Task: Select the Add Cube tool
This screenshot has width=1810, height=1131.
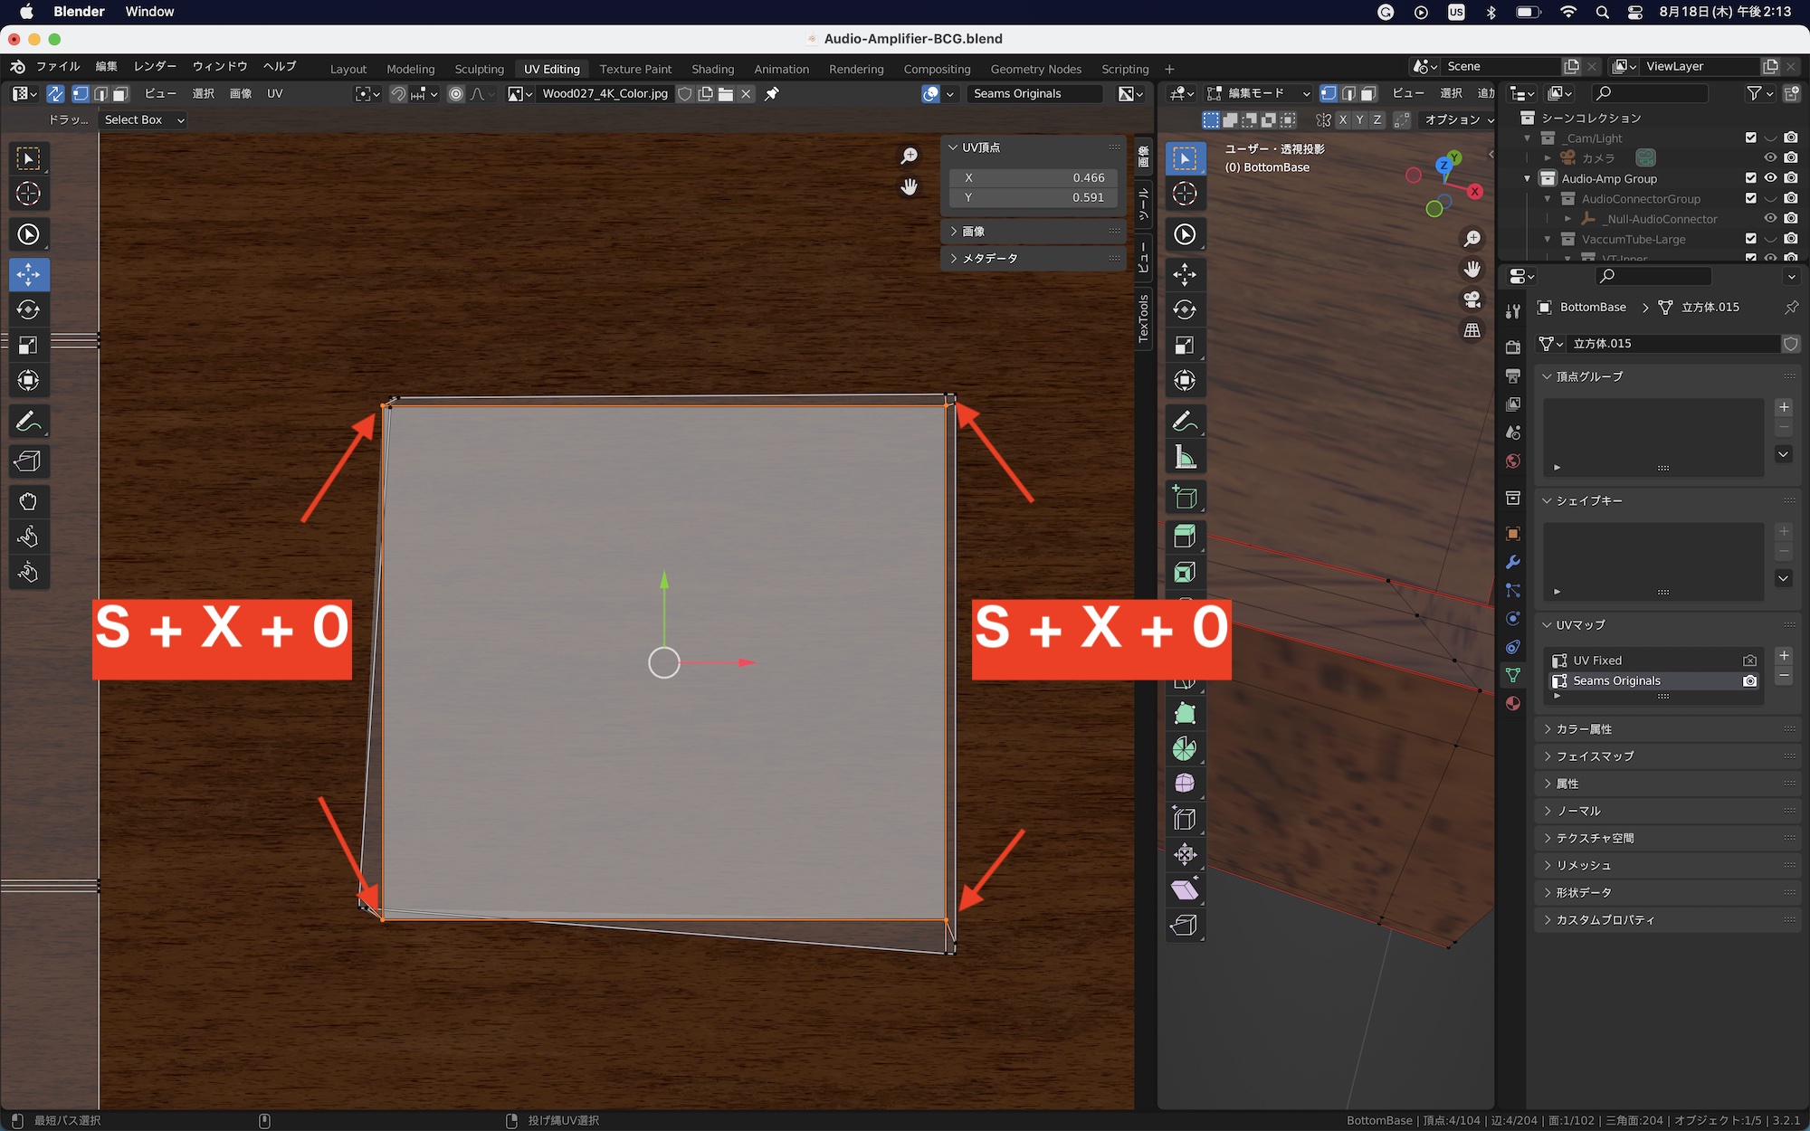Action: point(1185,498)
